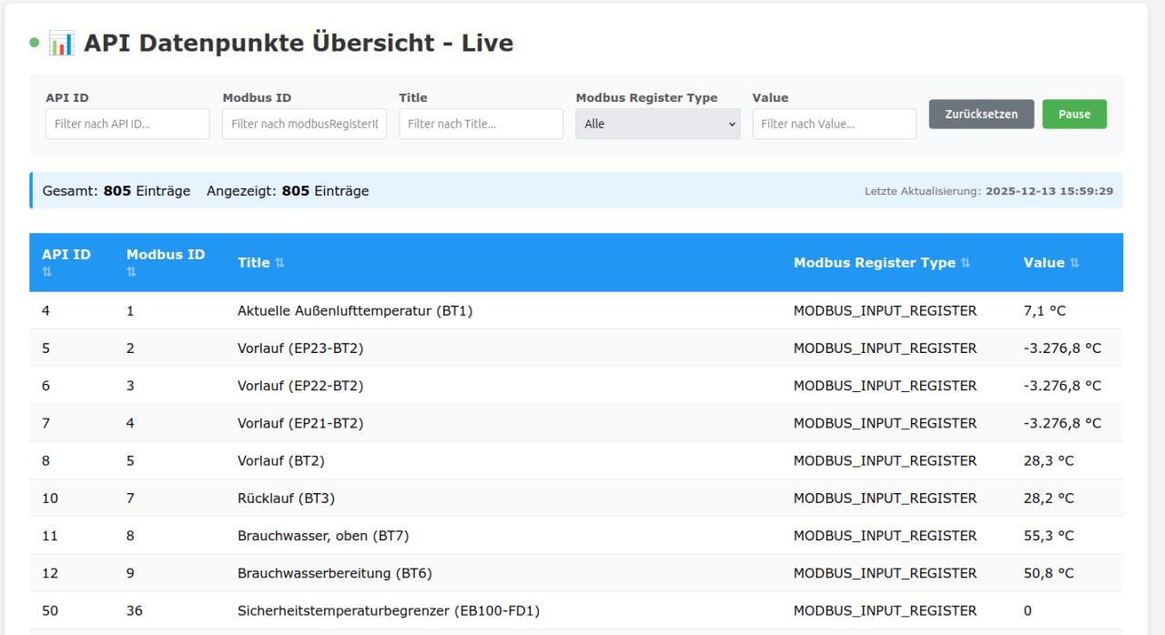This screenshot has width=1165, height=635.
Task: Sort by Title using the sort arrows
Action: (x=279, y=263)
